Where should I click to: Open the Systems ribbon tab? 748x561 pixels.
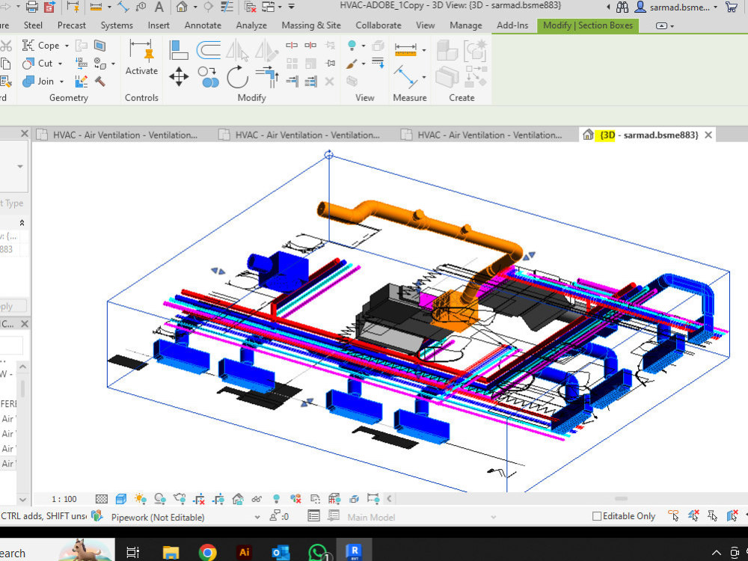pos(117,25)
